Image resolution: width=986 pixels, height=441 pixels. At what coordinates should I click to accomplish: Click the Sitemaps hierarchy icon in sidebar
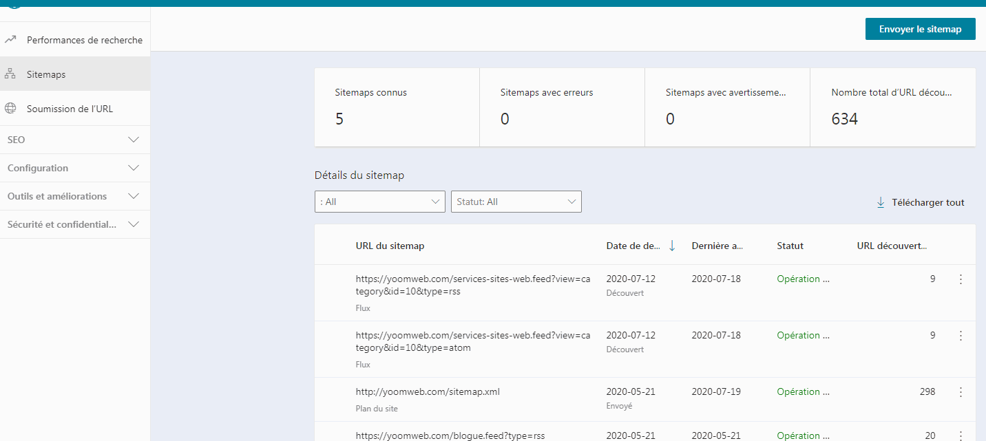(x=10, y=74)
